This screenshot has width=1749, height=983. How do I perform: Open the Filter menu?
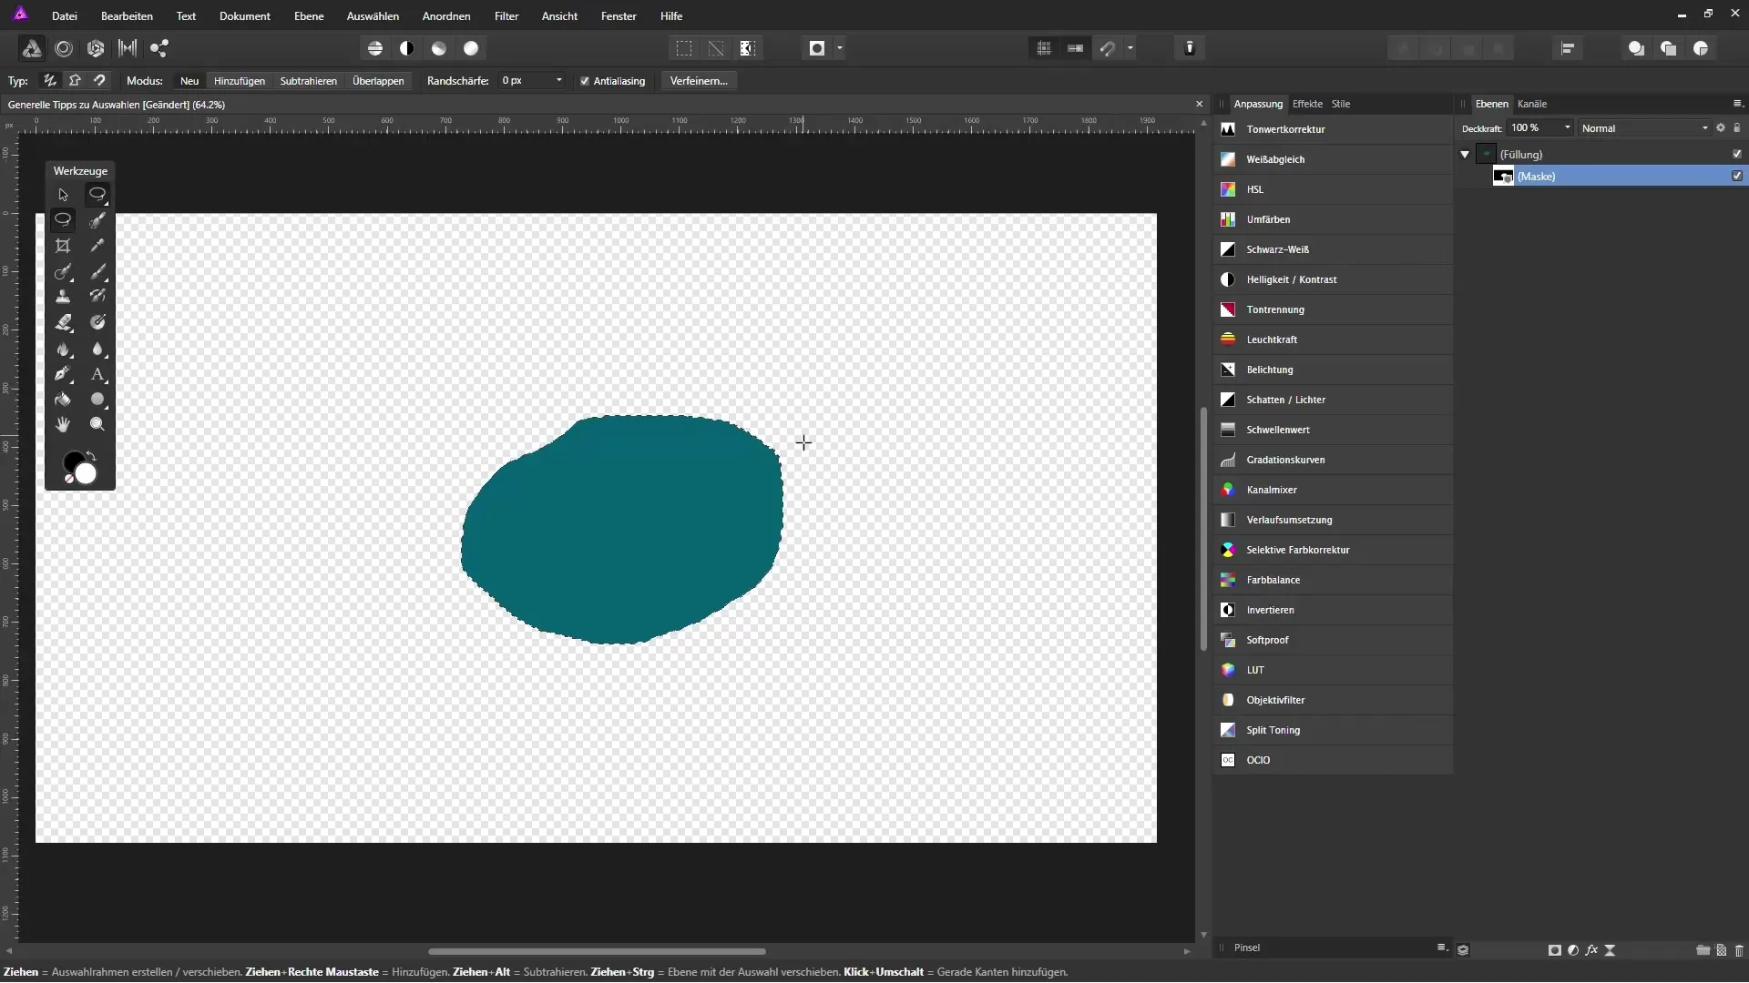(506, 16)
